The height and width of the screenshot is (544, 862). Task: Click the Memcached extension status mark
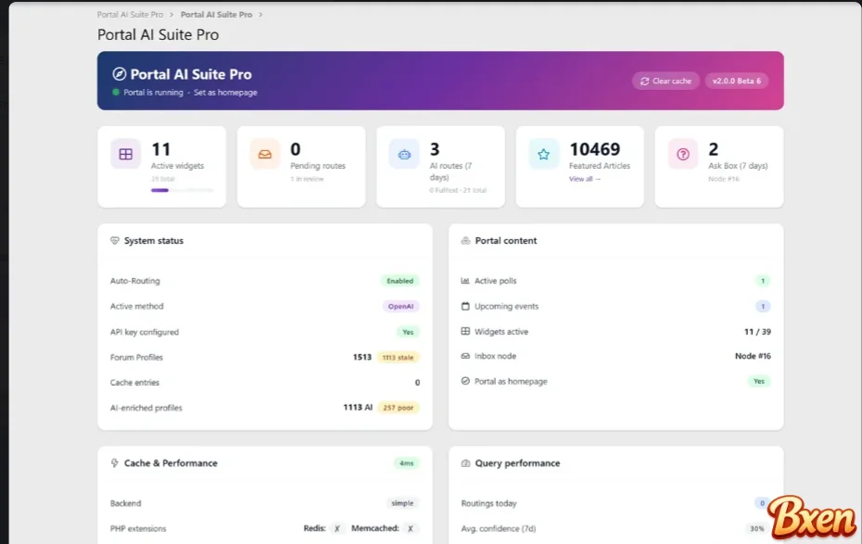[410, 528]
